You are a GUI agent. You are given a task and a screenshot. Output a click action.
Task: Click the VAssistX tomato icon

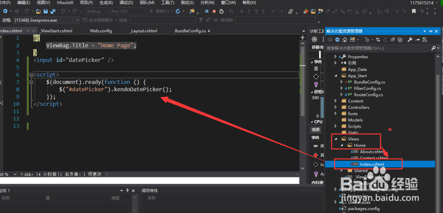tap(306, 12)
